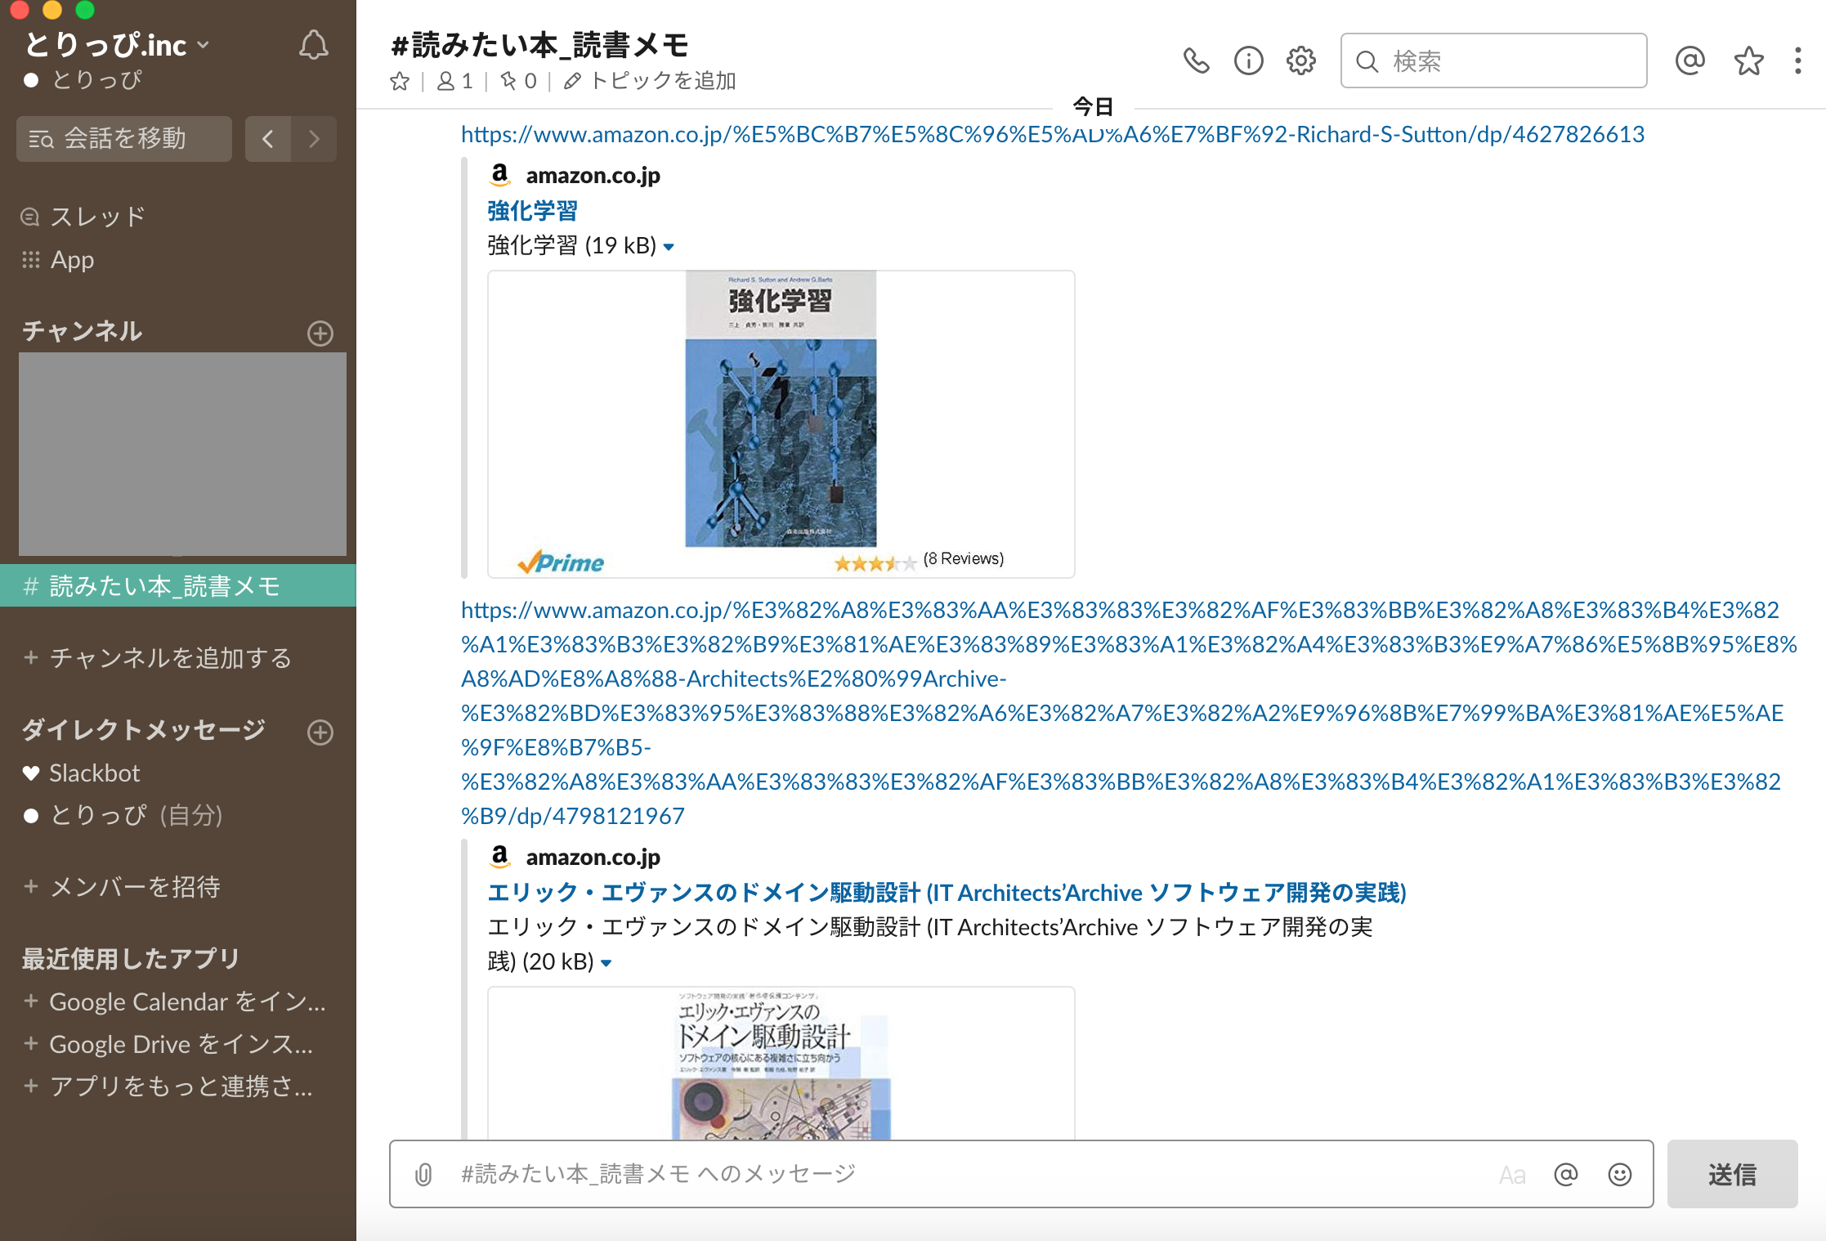Open とりっぴ (自分) direct message
This screenshot has height=1241, width=1826.
pyautogui.click(x=123, y=815)
